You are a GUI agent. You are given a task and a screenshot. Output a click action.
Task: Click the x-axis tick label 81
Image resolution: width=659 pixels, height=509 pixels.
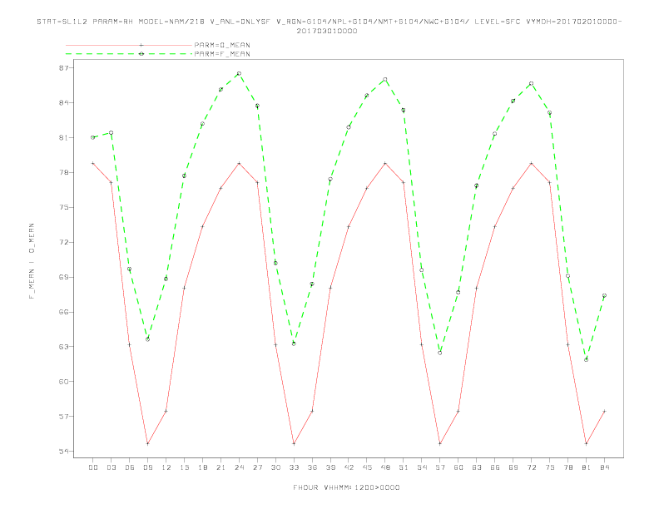pos(587,467)
